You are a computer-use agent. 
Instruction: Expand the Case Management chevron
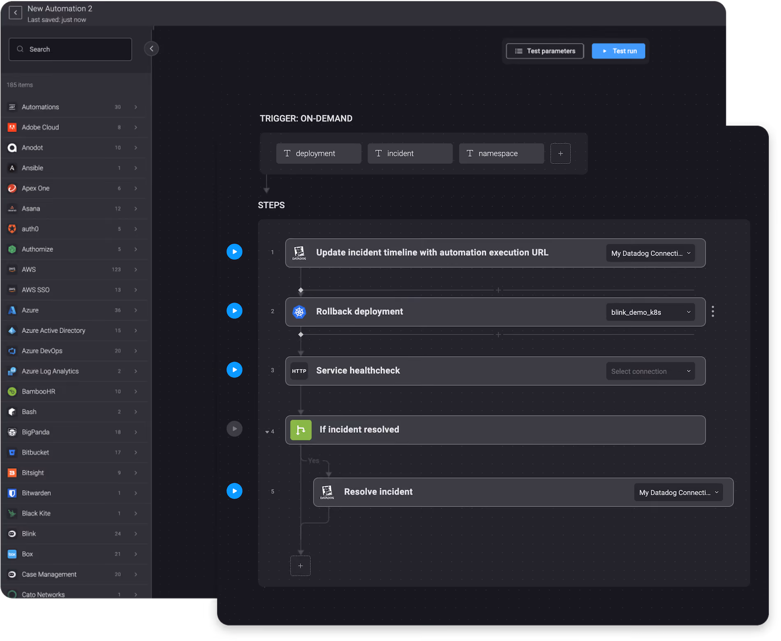[x=136, y=574]
